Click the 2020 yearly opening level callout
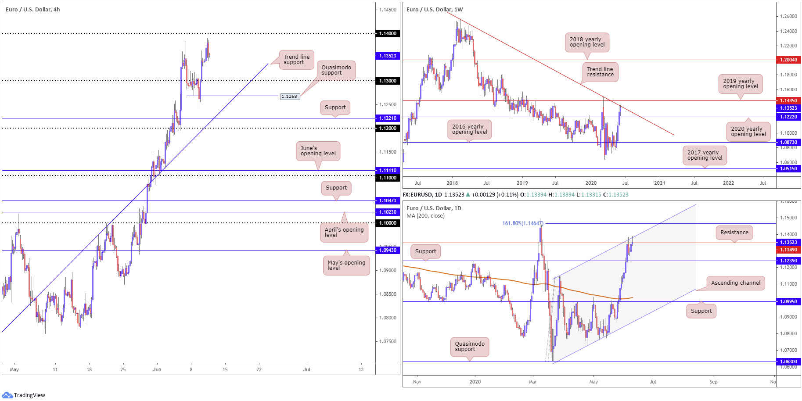Image resolution: width=802 pixels, height=401 pixels. tap(748, 132)
